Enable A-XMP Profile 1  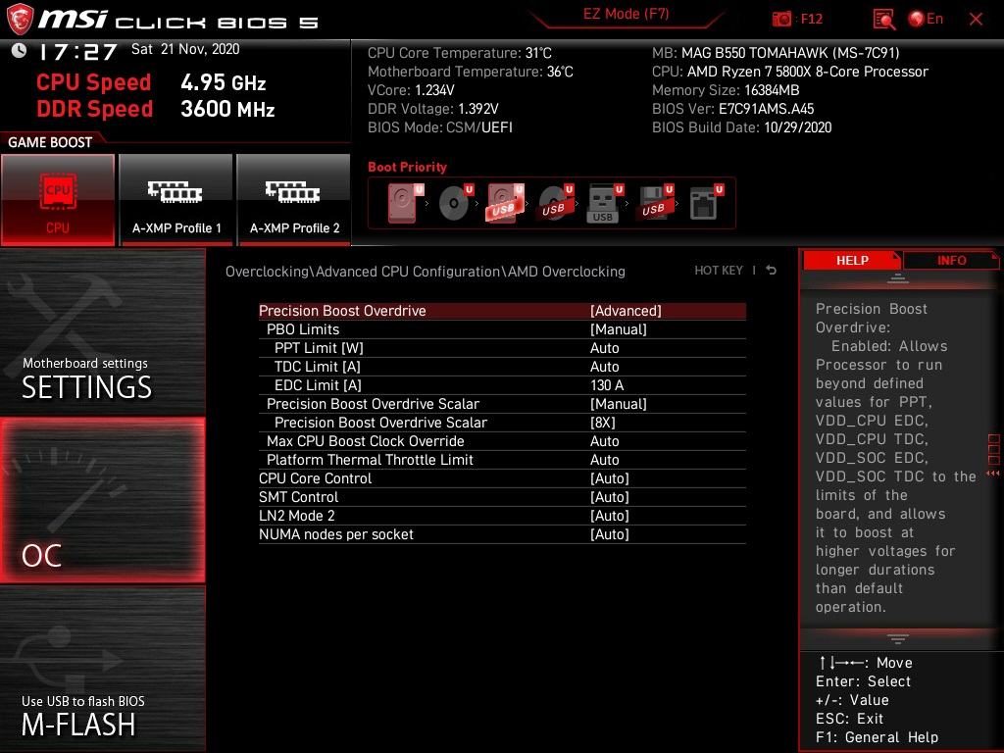point(176,200)
